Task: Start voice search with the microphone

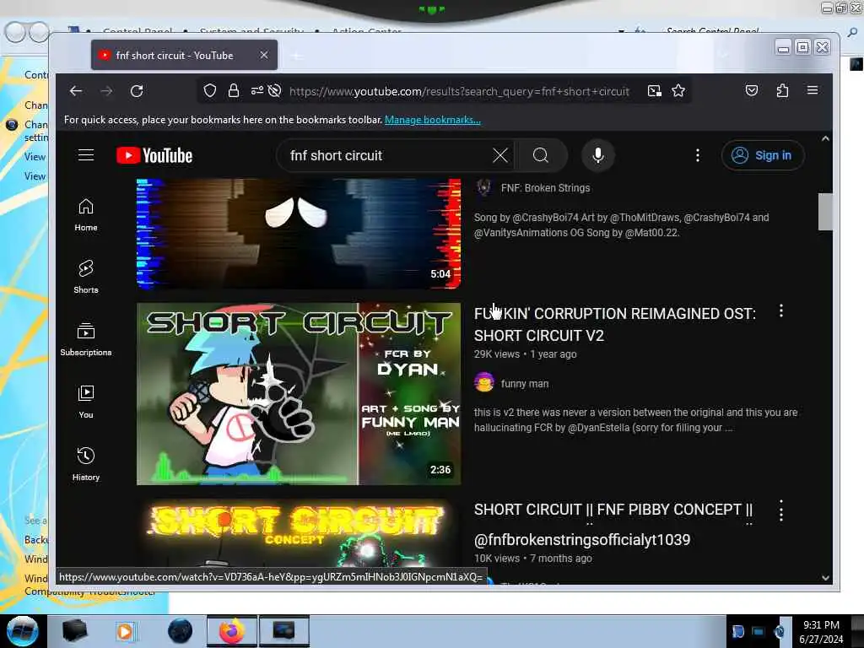Action: (x=598, y=155)
